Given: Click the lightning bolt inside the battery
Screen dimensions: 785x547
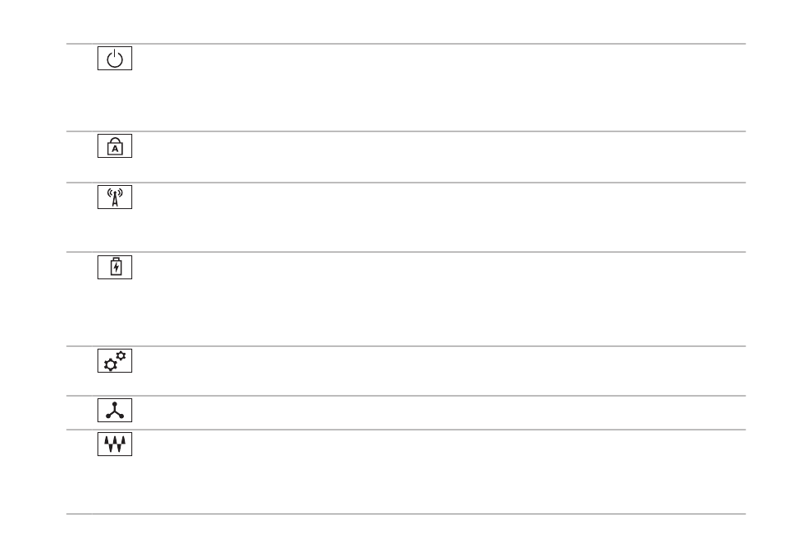Looking at the screenshot, I should click(x=117, y=268).
